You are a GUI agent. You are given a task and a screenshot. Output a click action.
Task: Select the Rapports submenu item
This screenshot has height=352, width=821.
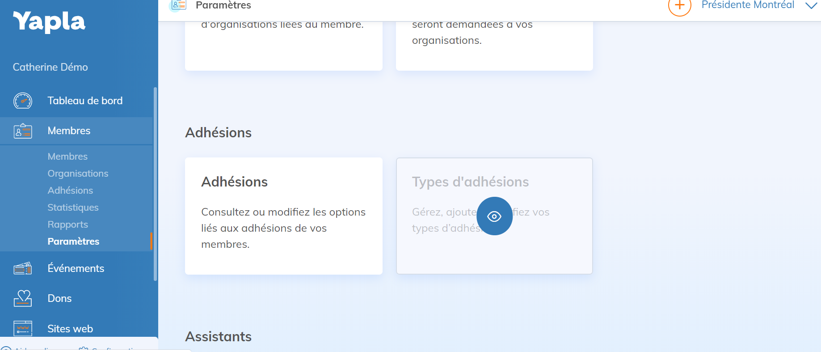point(67,225)
